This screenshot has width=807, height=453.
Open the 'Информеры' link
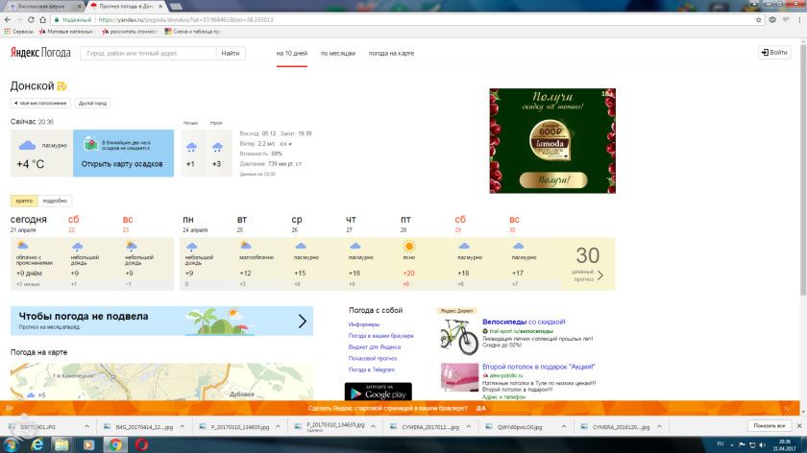coord(364,324)
